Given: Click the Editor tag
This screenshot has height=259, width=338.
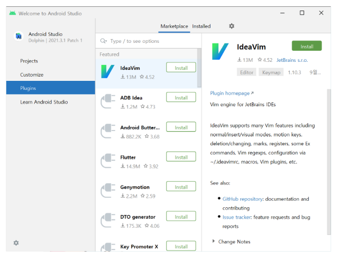Looking at the screenshot, I should (246, 72).
